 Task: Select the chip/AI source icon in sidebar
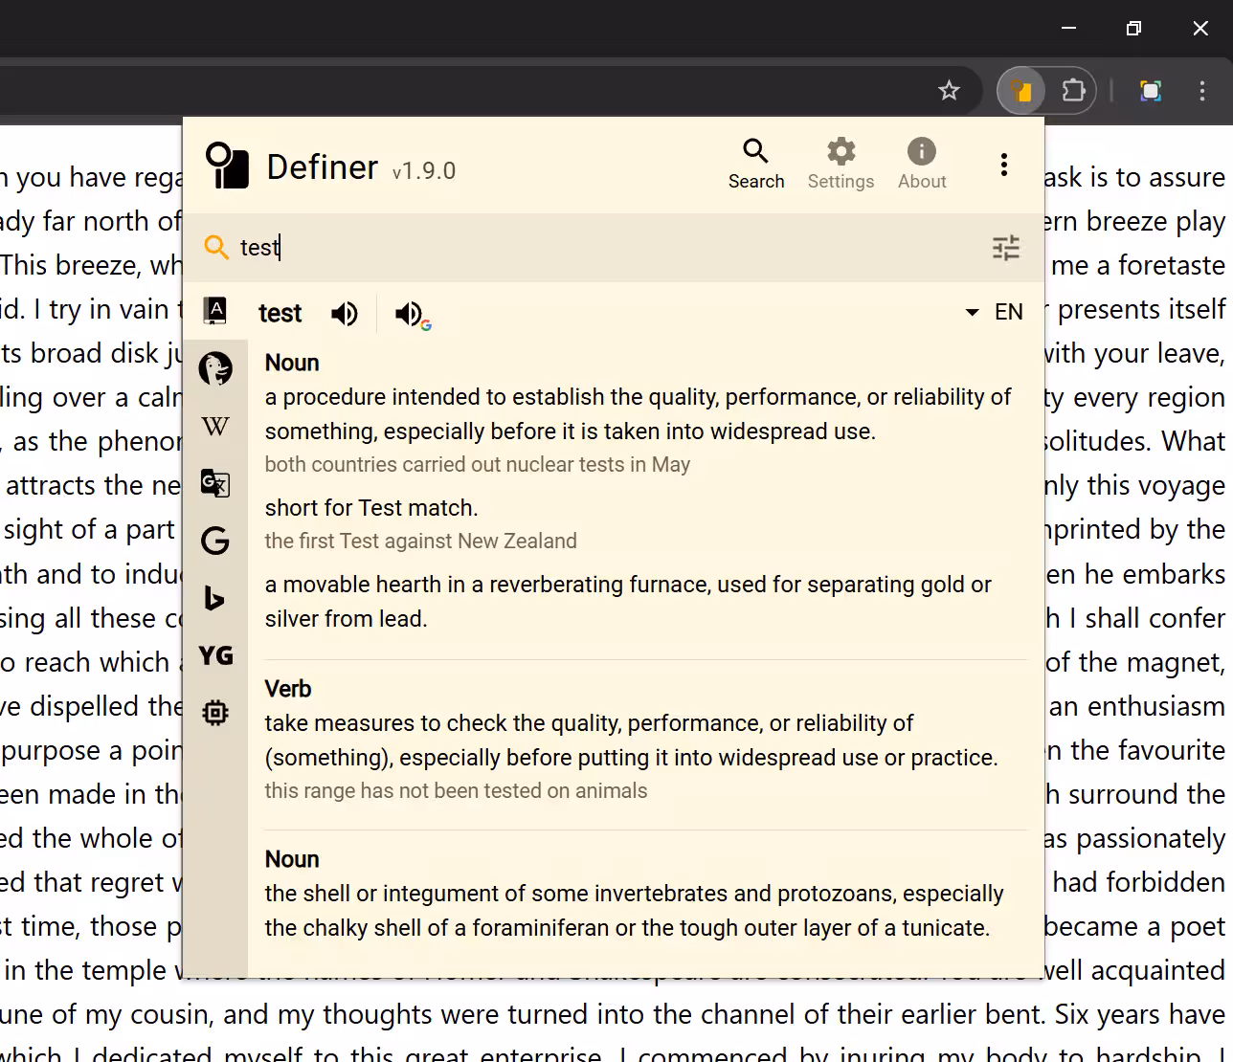click(x=215, y=713)
